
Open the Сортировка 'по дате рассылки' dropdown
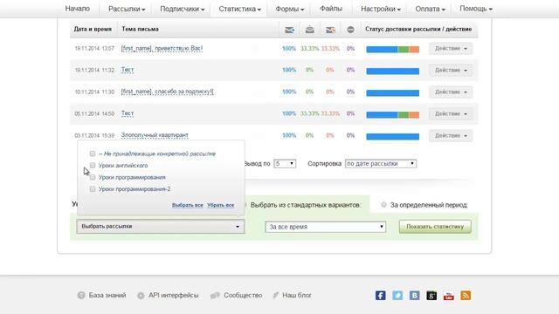tap(381, 163)
